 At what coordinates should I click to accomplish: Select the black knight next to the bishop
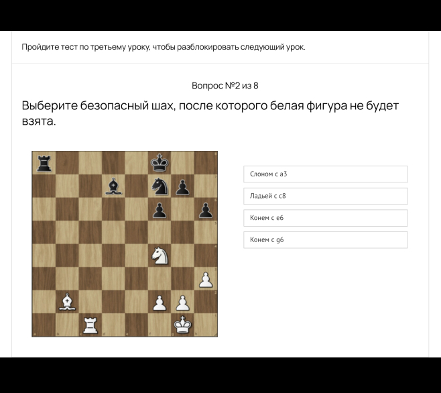[160, 186]
